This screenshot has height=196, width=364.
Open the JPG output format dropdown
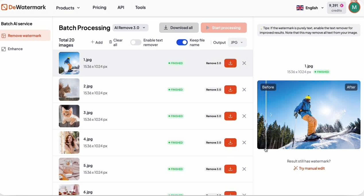(x=237, y=43)
